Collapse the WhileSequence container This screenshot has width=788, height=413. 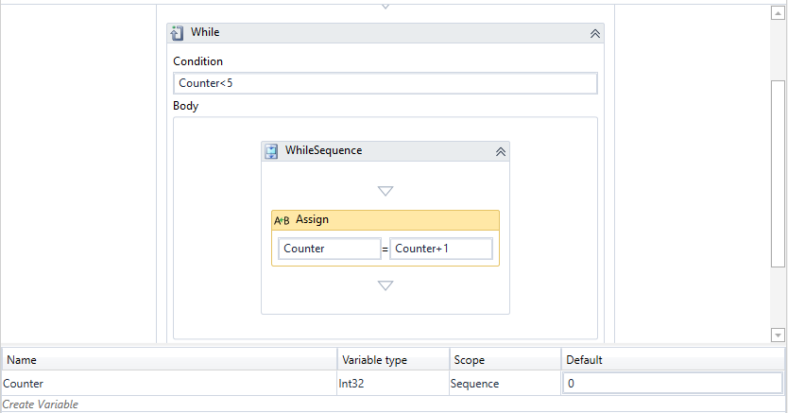tap(500, 151)
